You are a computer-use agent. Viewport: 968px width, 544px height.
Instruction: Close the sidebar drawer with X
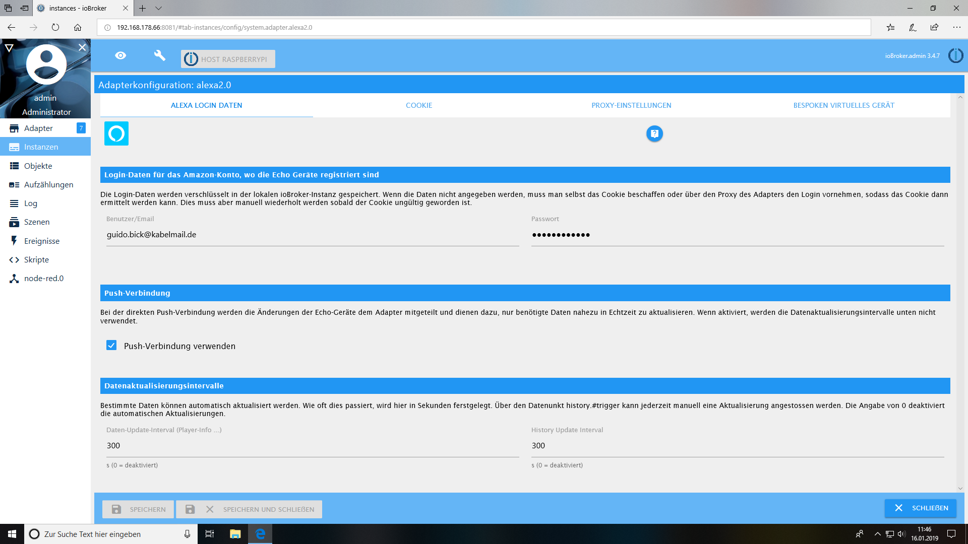82,47
